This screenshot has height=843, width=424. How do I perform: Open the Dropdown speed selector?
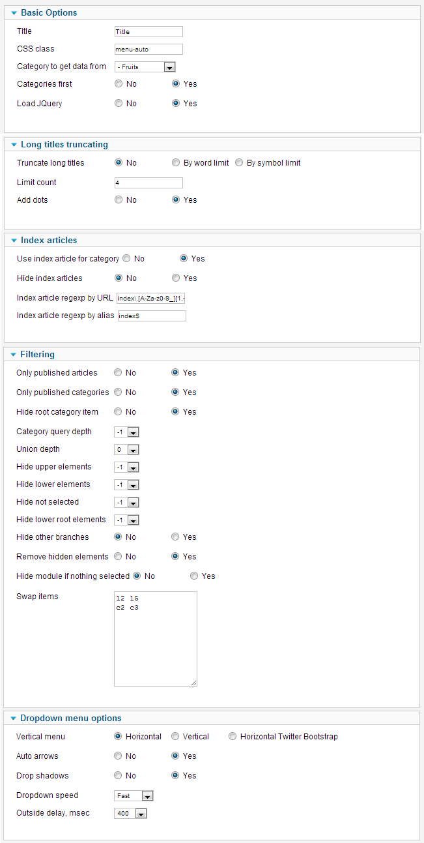(134, 795)
